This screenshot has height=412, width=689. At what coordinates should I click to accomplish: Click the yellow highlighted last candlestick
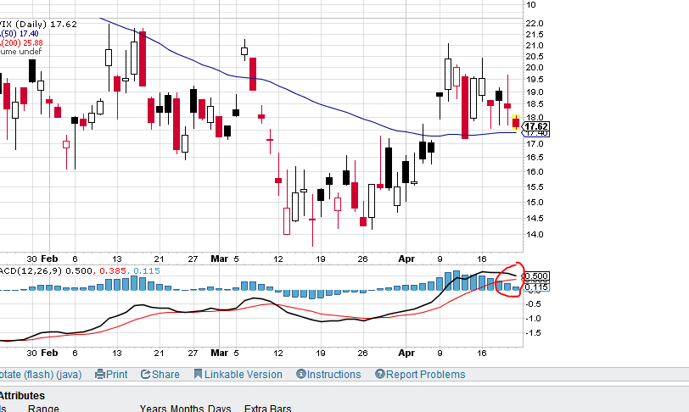click(x=516, y=122)
